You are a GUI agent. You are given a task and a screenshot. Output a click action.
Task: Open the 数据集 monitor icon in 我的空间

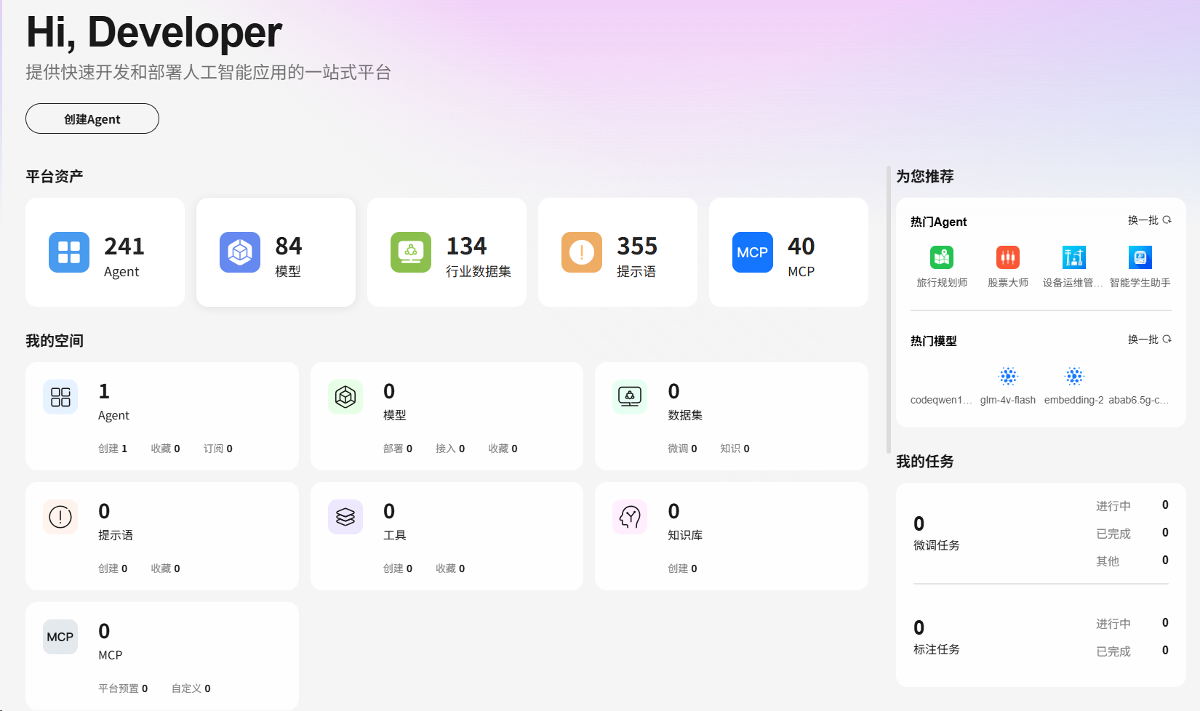tap(630, 397)
